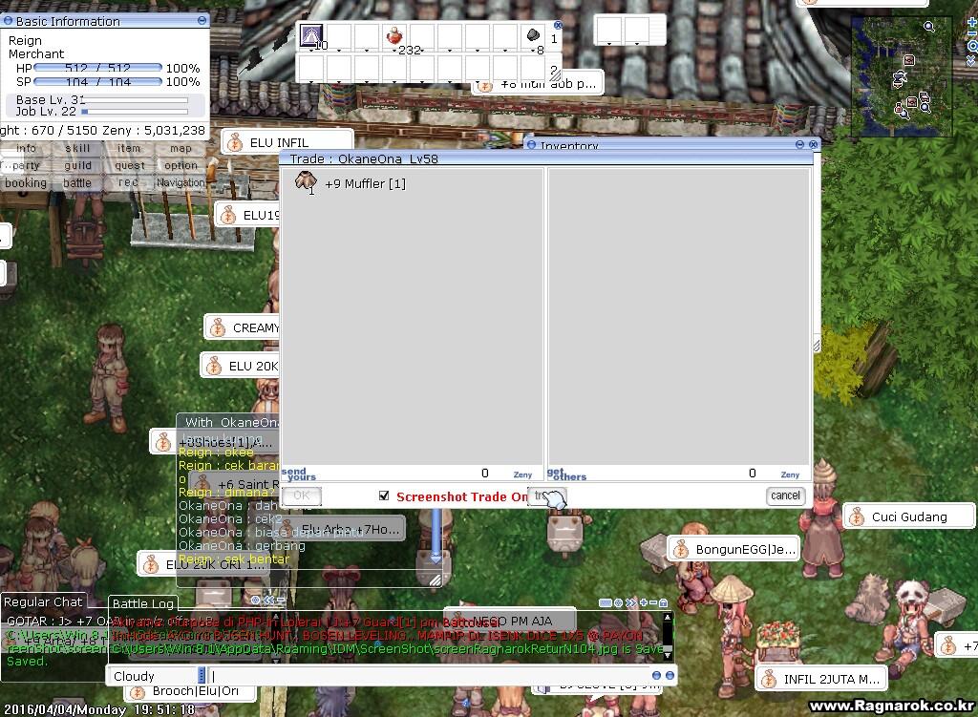Open the BongunEGG vendor shop sign
Screen dimensions: 978x717
point(733,549)
